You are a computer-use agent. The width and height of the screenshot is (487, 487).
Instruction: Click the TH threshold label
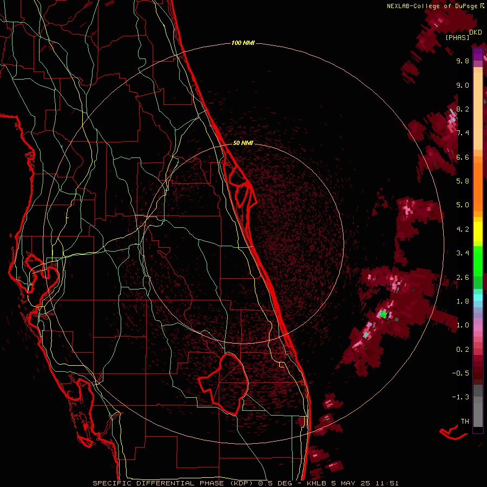pos(465,422)
